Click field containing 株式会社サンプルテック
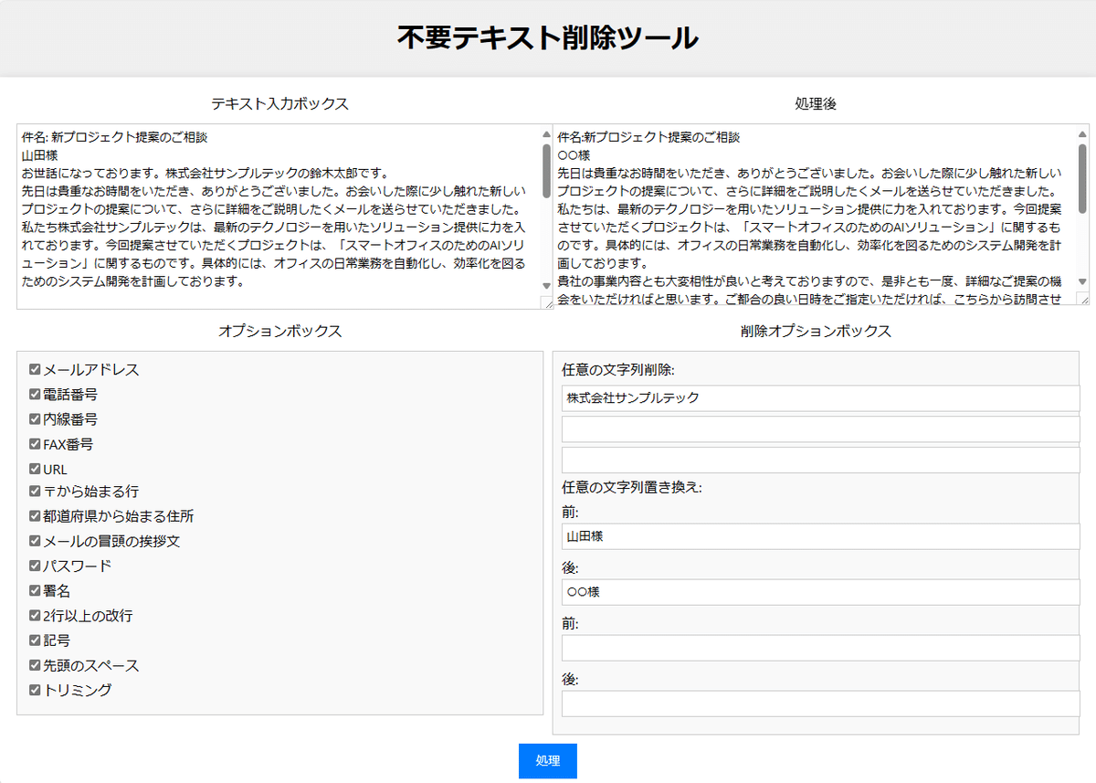Image resolution: width=1096 pixels, height=783 pixels. [x=820, y=398]
